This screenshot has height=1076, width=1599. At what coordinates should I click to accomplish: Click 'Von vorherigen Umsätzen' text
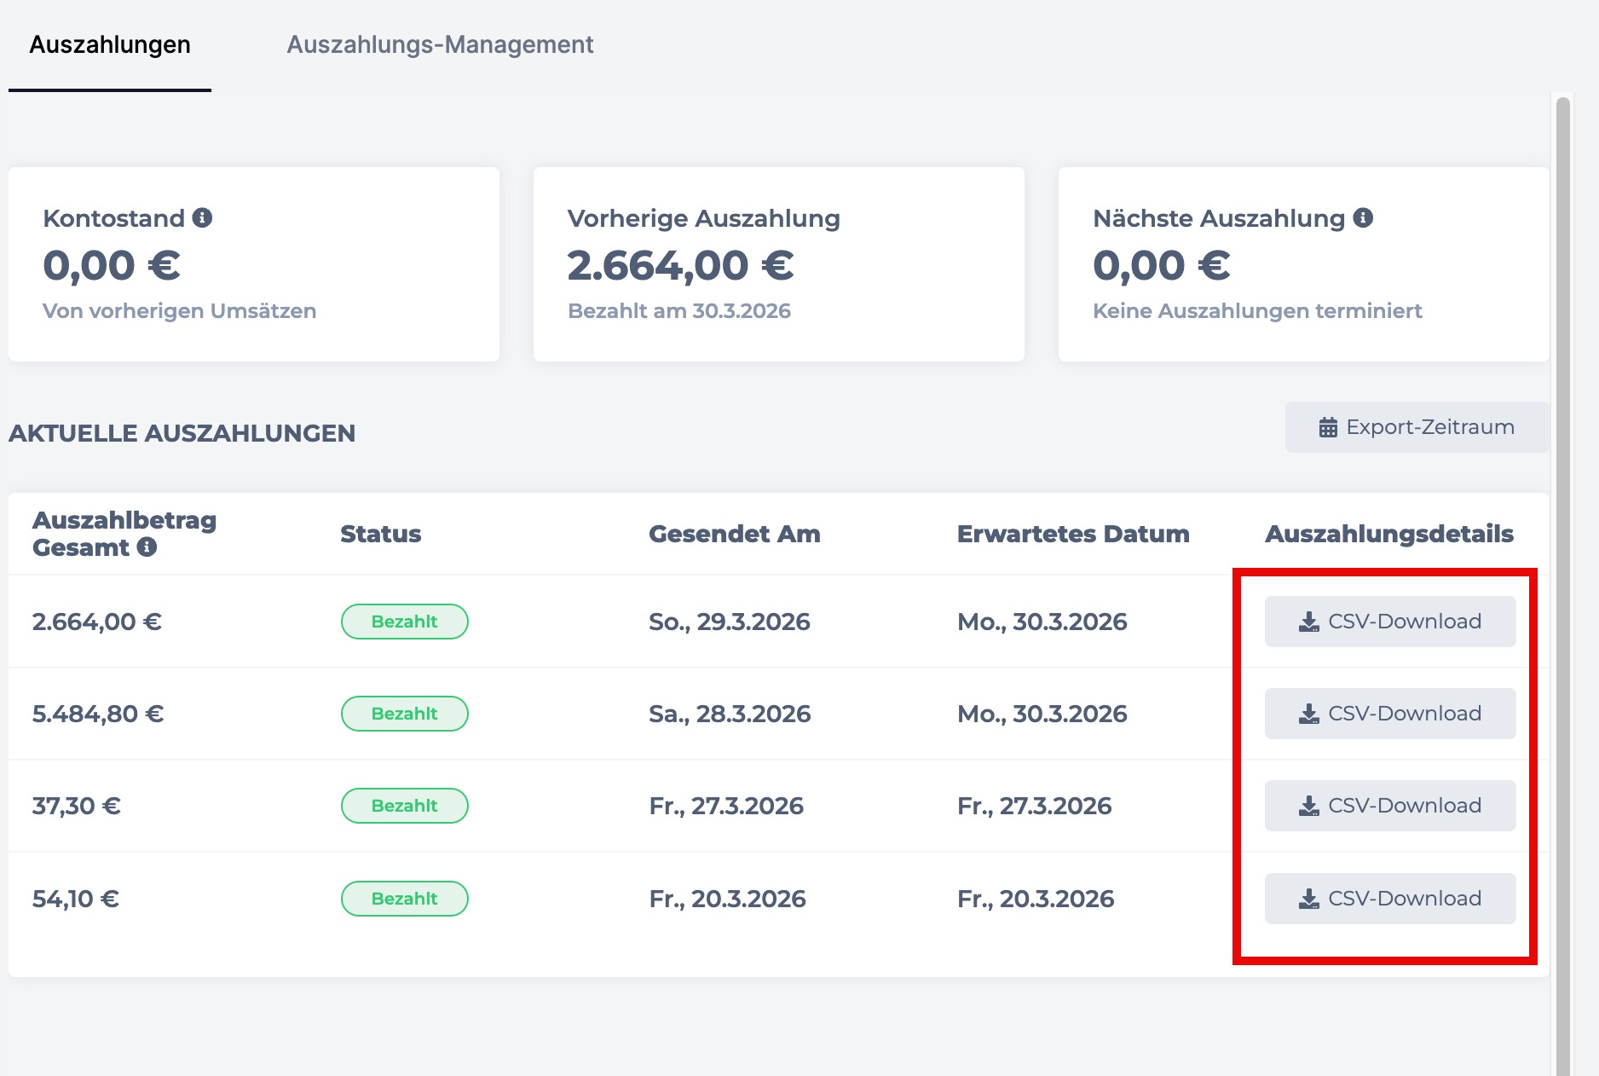(x=180, y=311)
